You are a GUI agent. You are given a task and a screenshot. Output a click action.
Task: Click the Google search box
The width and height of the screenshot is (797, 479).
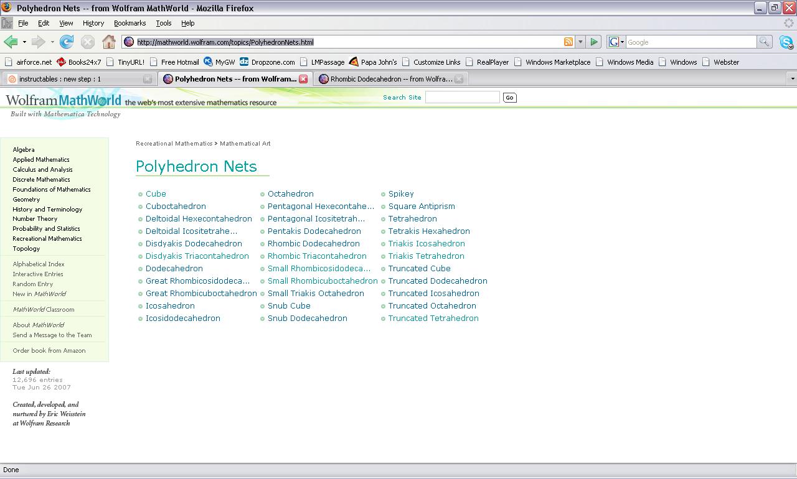[691, 42]
